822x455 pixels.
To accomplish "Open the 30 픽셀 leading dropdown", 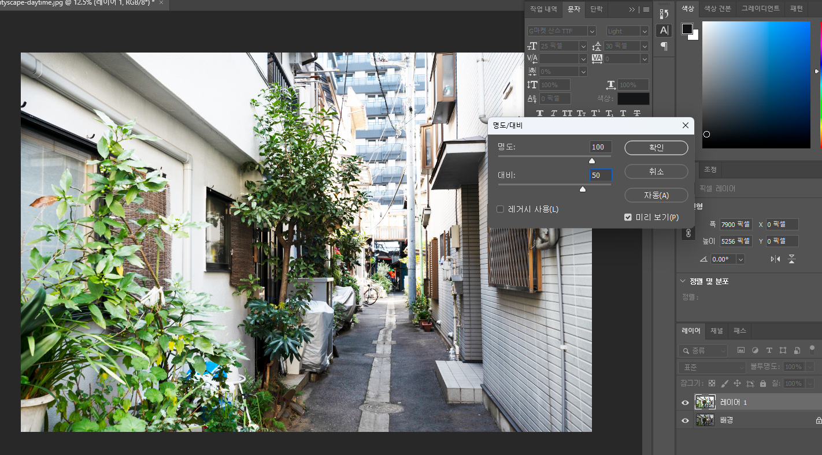I will pyautogui.click(x=645, y=46).
